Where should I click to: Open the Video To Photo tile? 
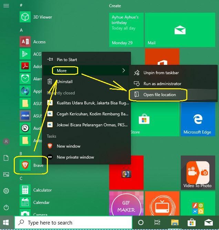[198, 173]
